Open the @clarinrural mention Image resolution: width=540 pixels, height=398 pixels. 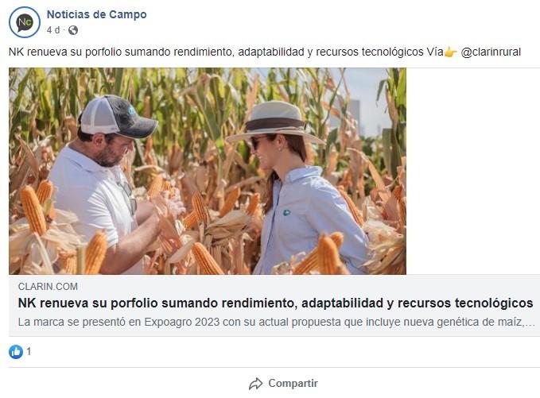491,52
